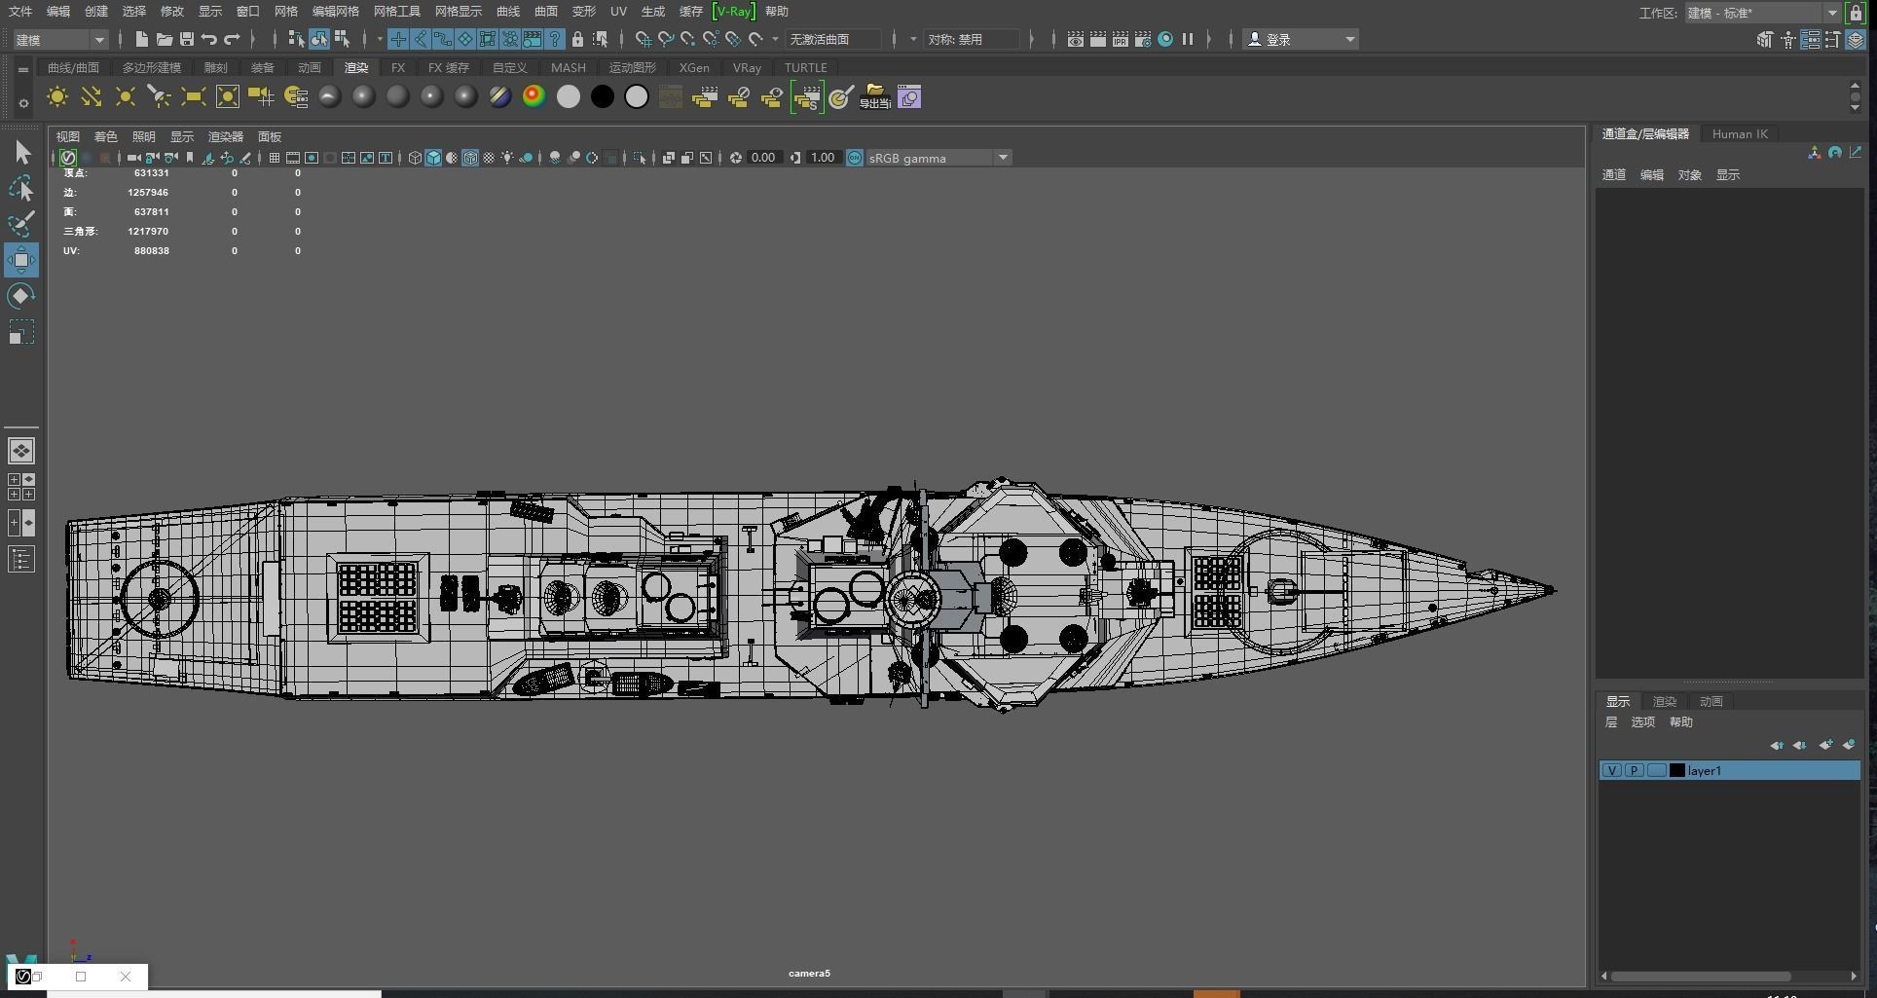Open the shelf tab chooser menu icon

pos(23,69)
